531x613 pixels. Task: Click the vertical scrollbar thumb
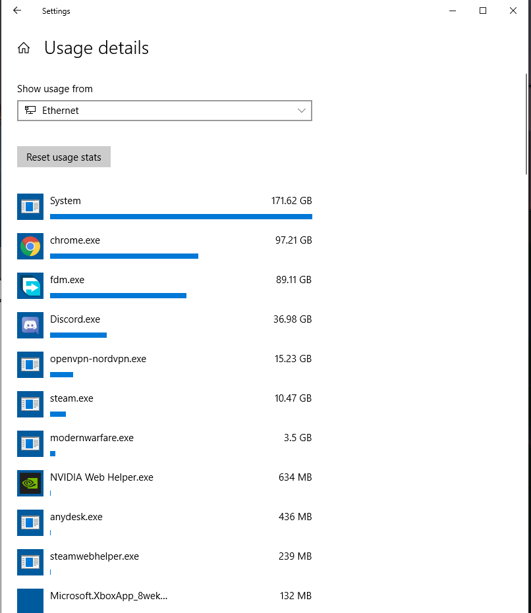(x=526, y=124)
